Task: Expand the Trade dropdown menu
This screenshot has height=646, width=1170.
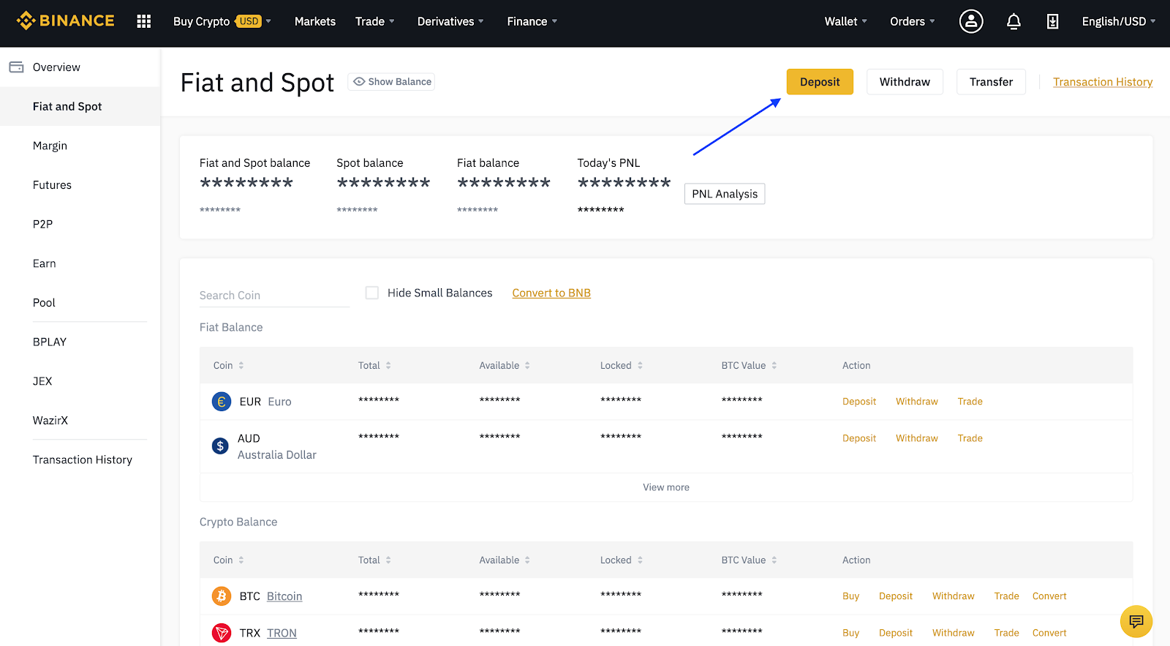Action: click(375, 21)
